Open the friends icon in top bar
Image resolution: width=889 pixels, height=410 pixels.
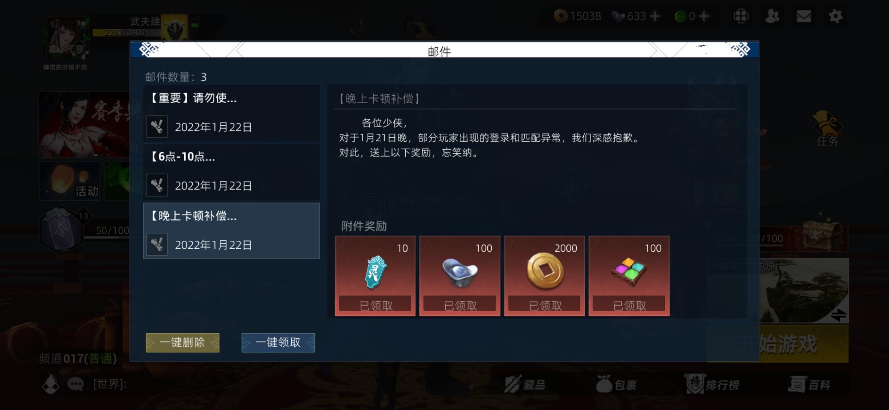pyautogui.click(x=772, y=16)
